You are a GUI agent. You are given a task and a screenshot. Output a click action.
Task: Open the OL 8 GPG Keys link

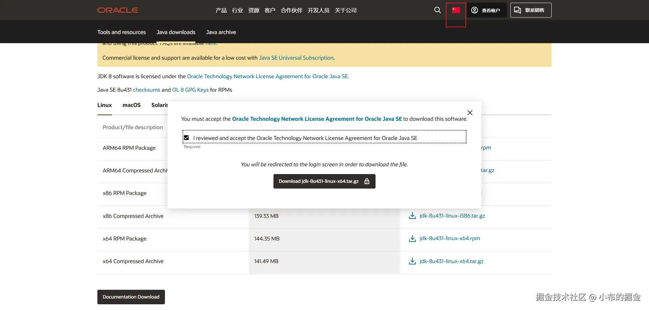190,90
